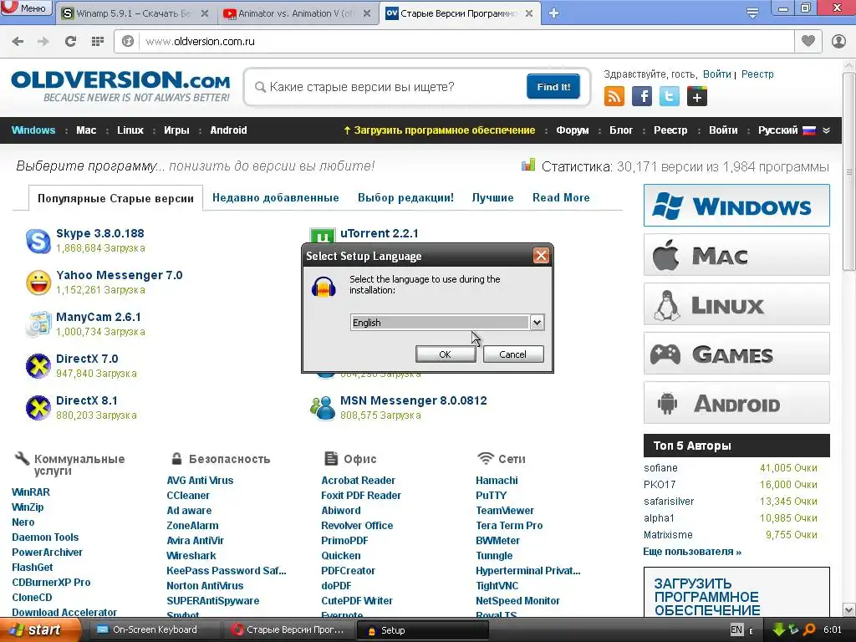The height and width of the screenshot is (642, 856).
Task: Open the Twitter icon link
Action: coord(670,97)
